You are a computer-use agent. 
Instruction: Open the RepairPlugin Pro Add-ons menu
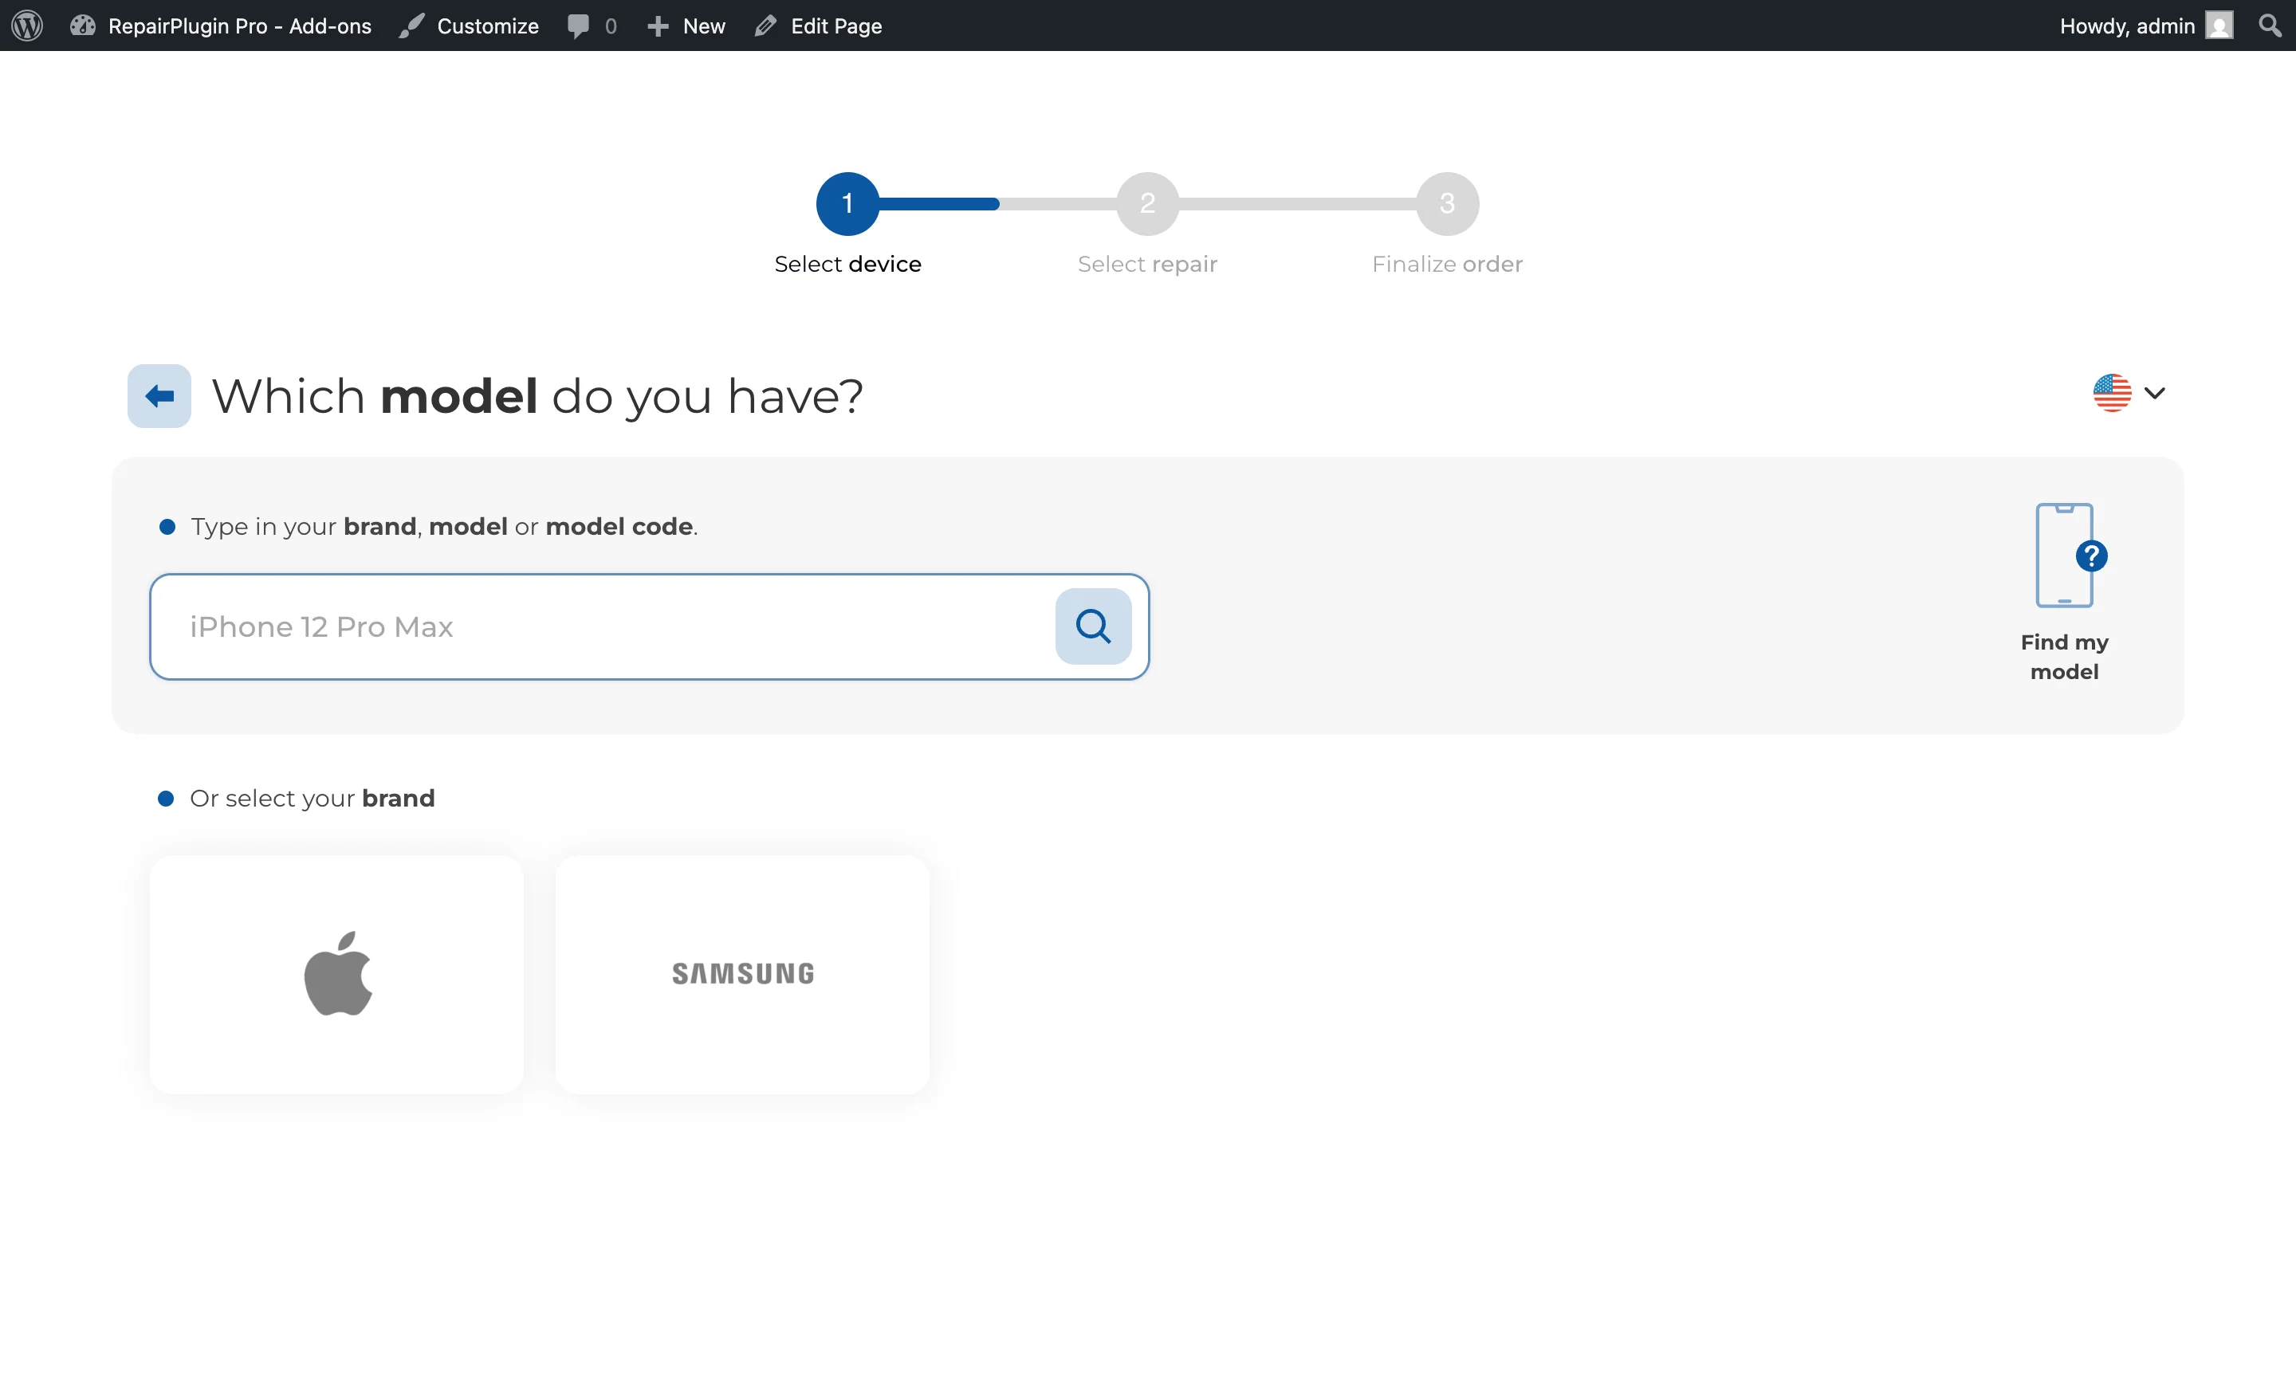click(220, 26)
